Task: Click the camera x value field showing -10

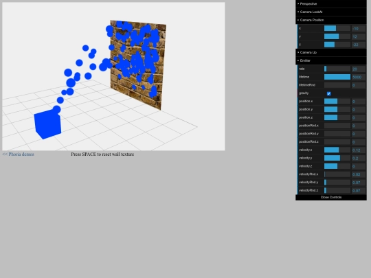Action: [x=359, y=28]
